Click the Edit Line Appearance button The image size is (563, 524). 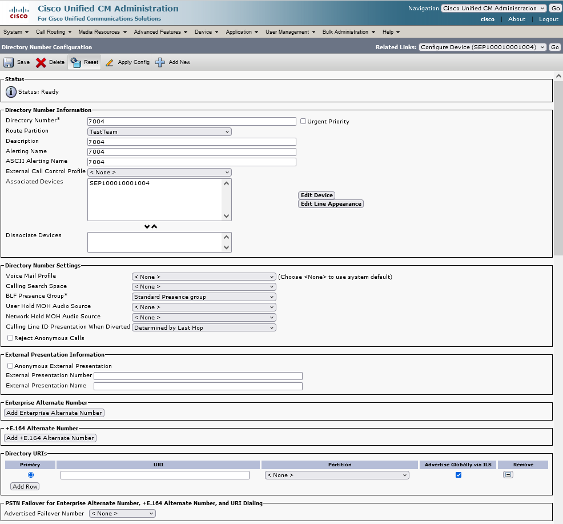(331, 204)
